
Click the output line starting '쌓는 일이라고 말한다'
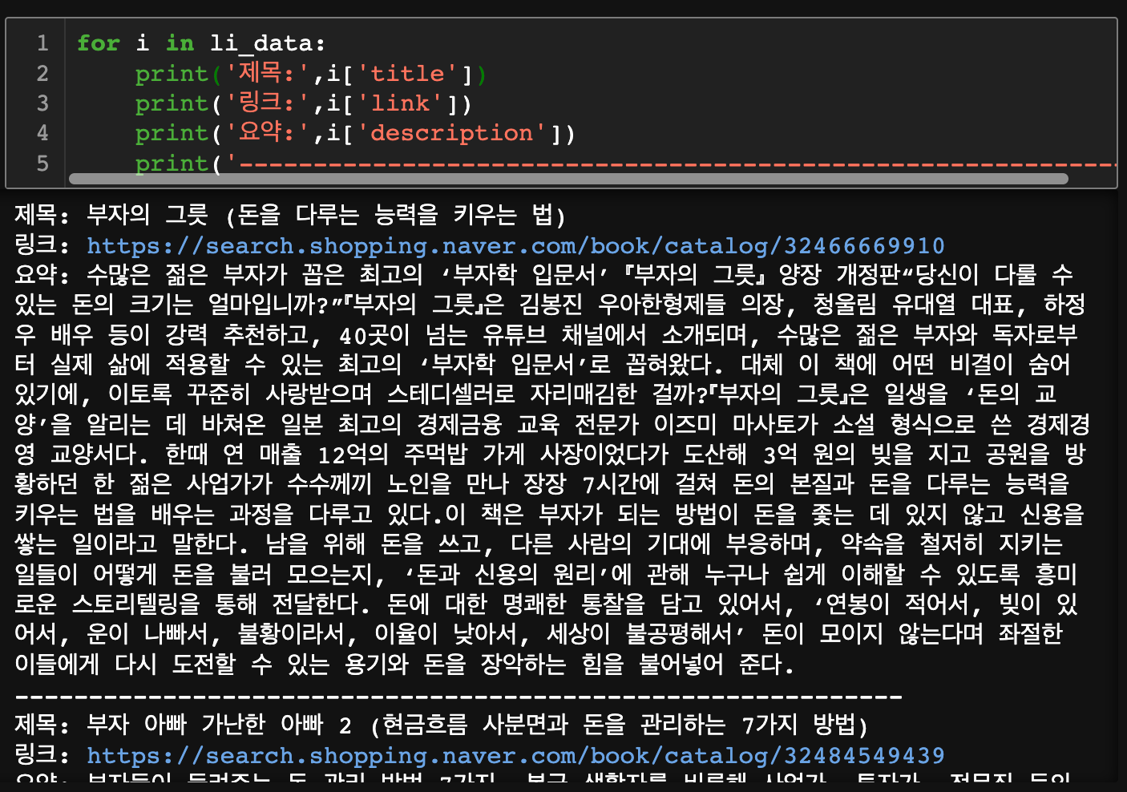[538, 544]
